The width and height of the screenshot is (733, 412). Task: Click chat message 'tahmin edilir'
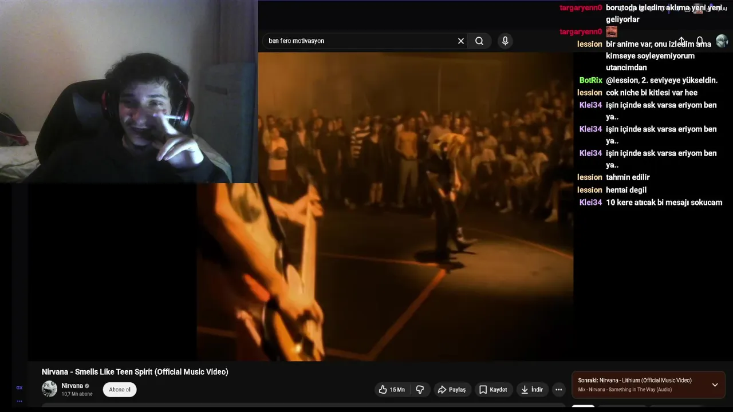[628, 177]
